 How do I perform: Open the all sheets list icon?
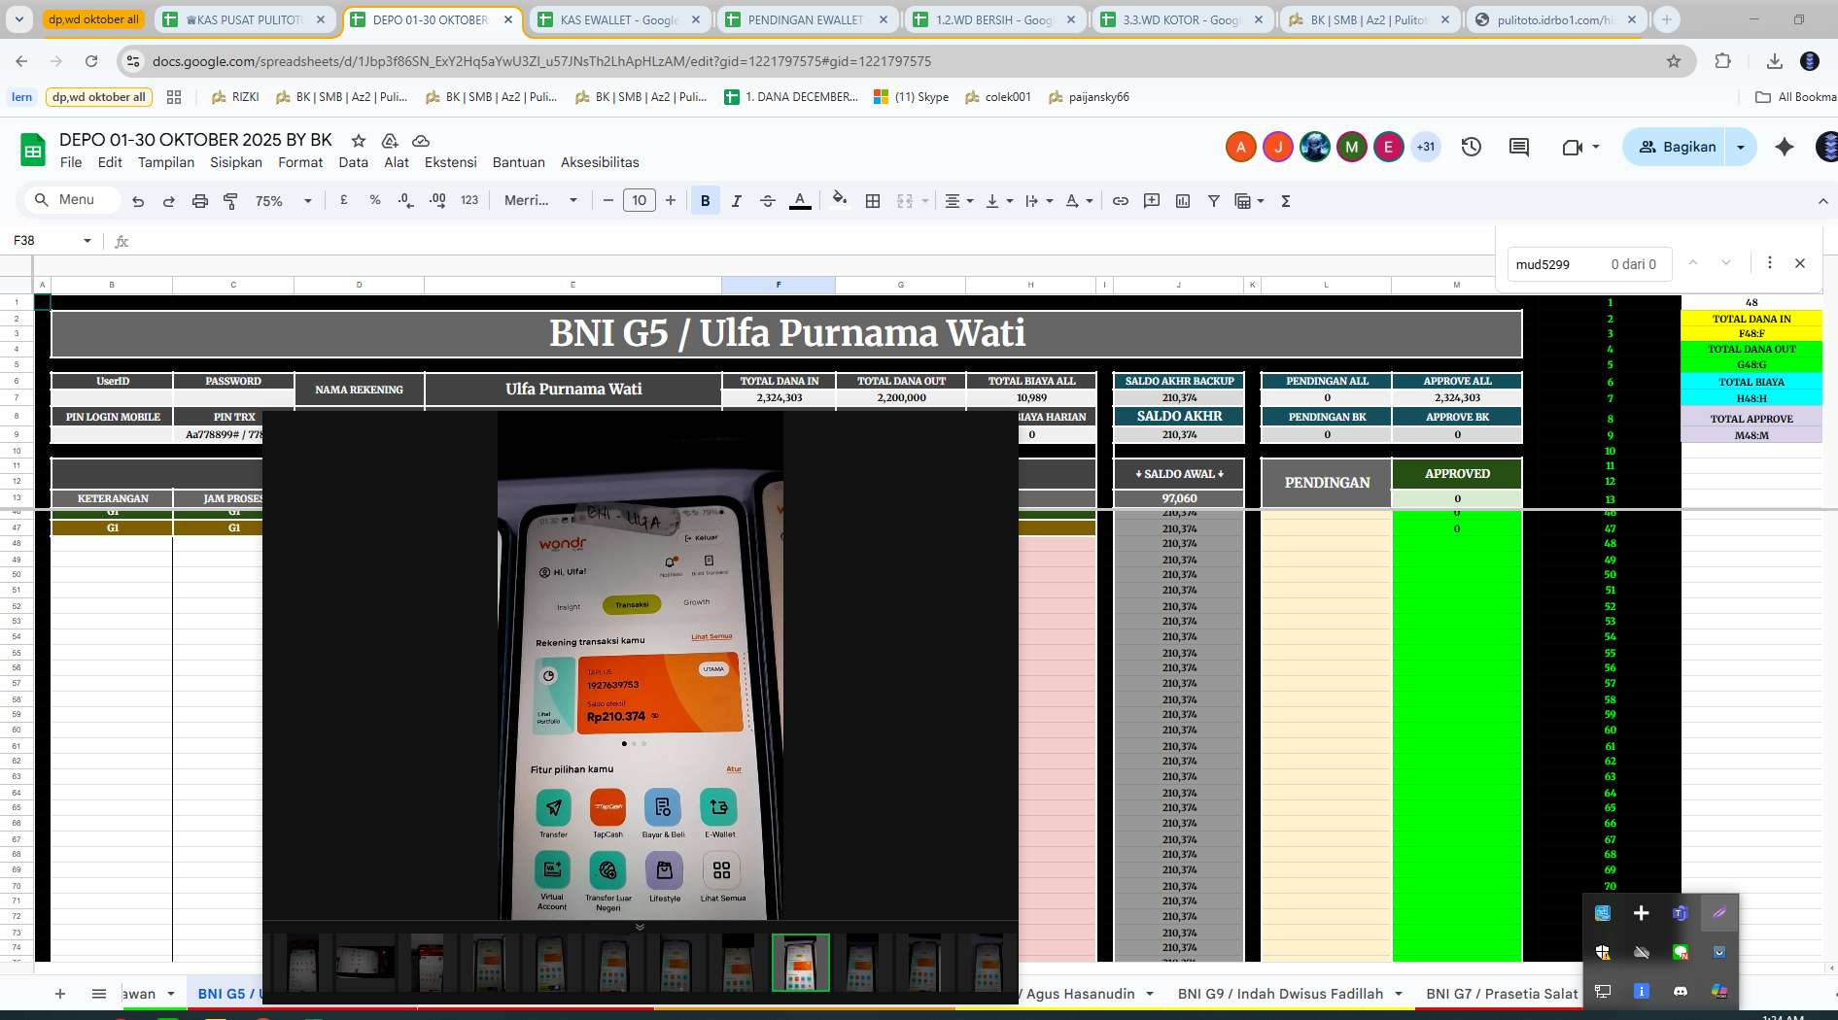pyautogui.click(x=98, y=994)
